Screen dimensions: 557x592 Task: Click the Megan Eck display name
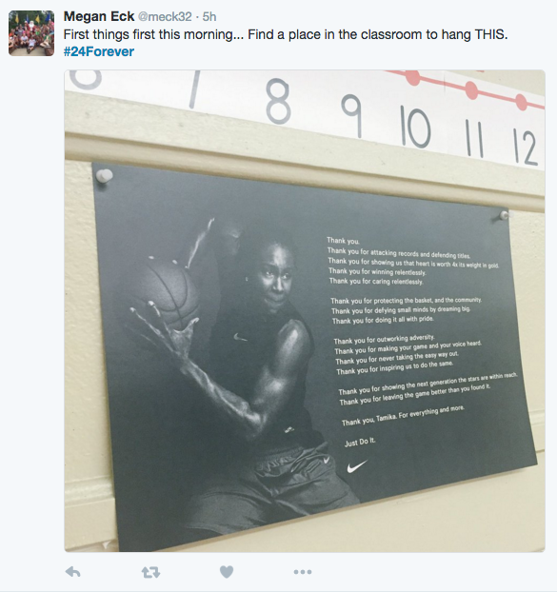click(x=99, y=16)
